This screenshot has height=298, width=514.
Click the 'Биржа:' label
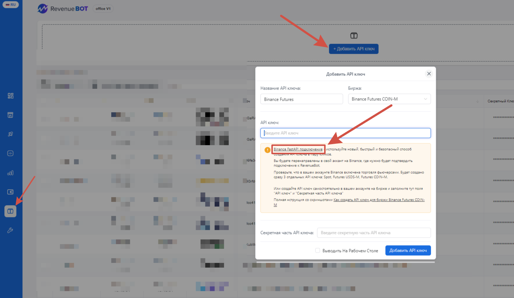pyautogui.click(x=355, y=88)
